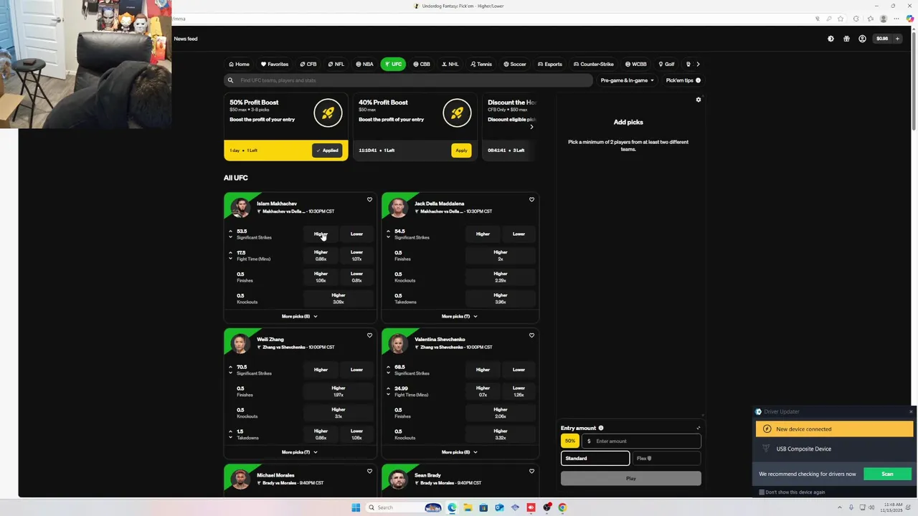Pick Higher on Della Maddalena 54.5 Significant Strikes
The width and height of the screenshot is (918, 516).
[x=483, y=234]
